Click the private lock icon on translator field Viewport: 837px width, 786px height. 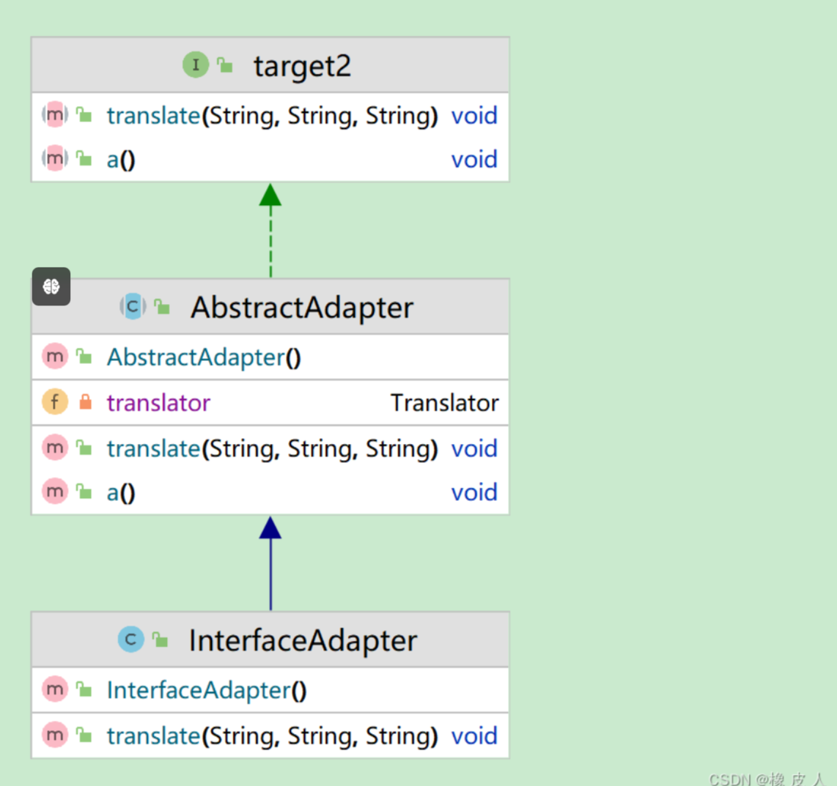pyautogui.click(x=86, y=401)
